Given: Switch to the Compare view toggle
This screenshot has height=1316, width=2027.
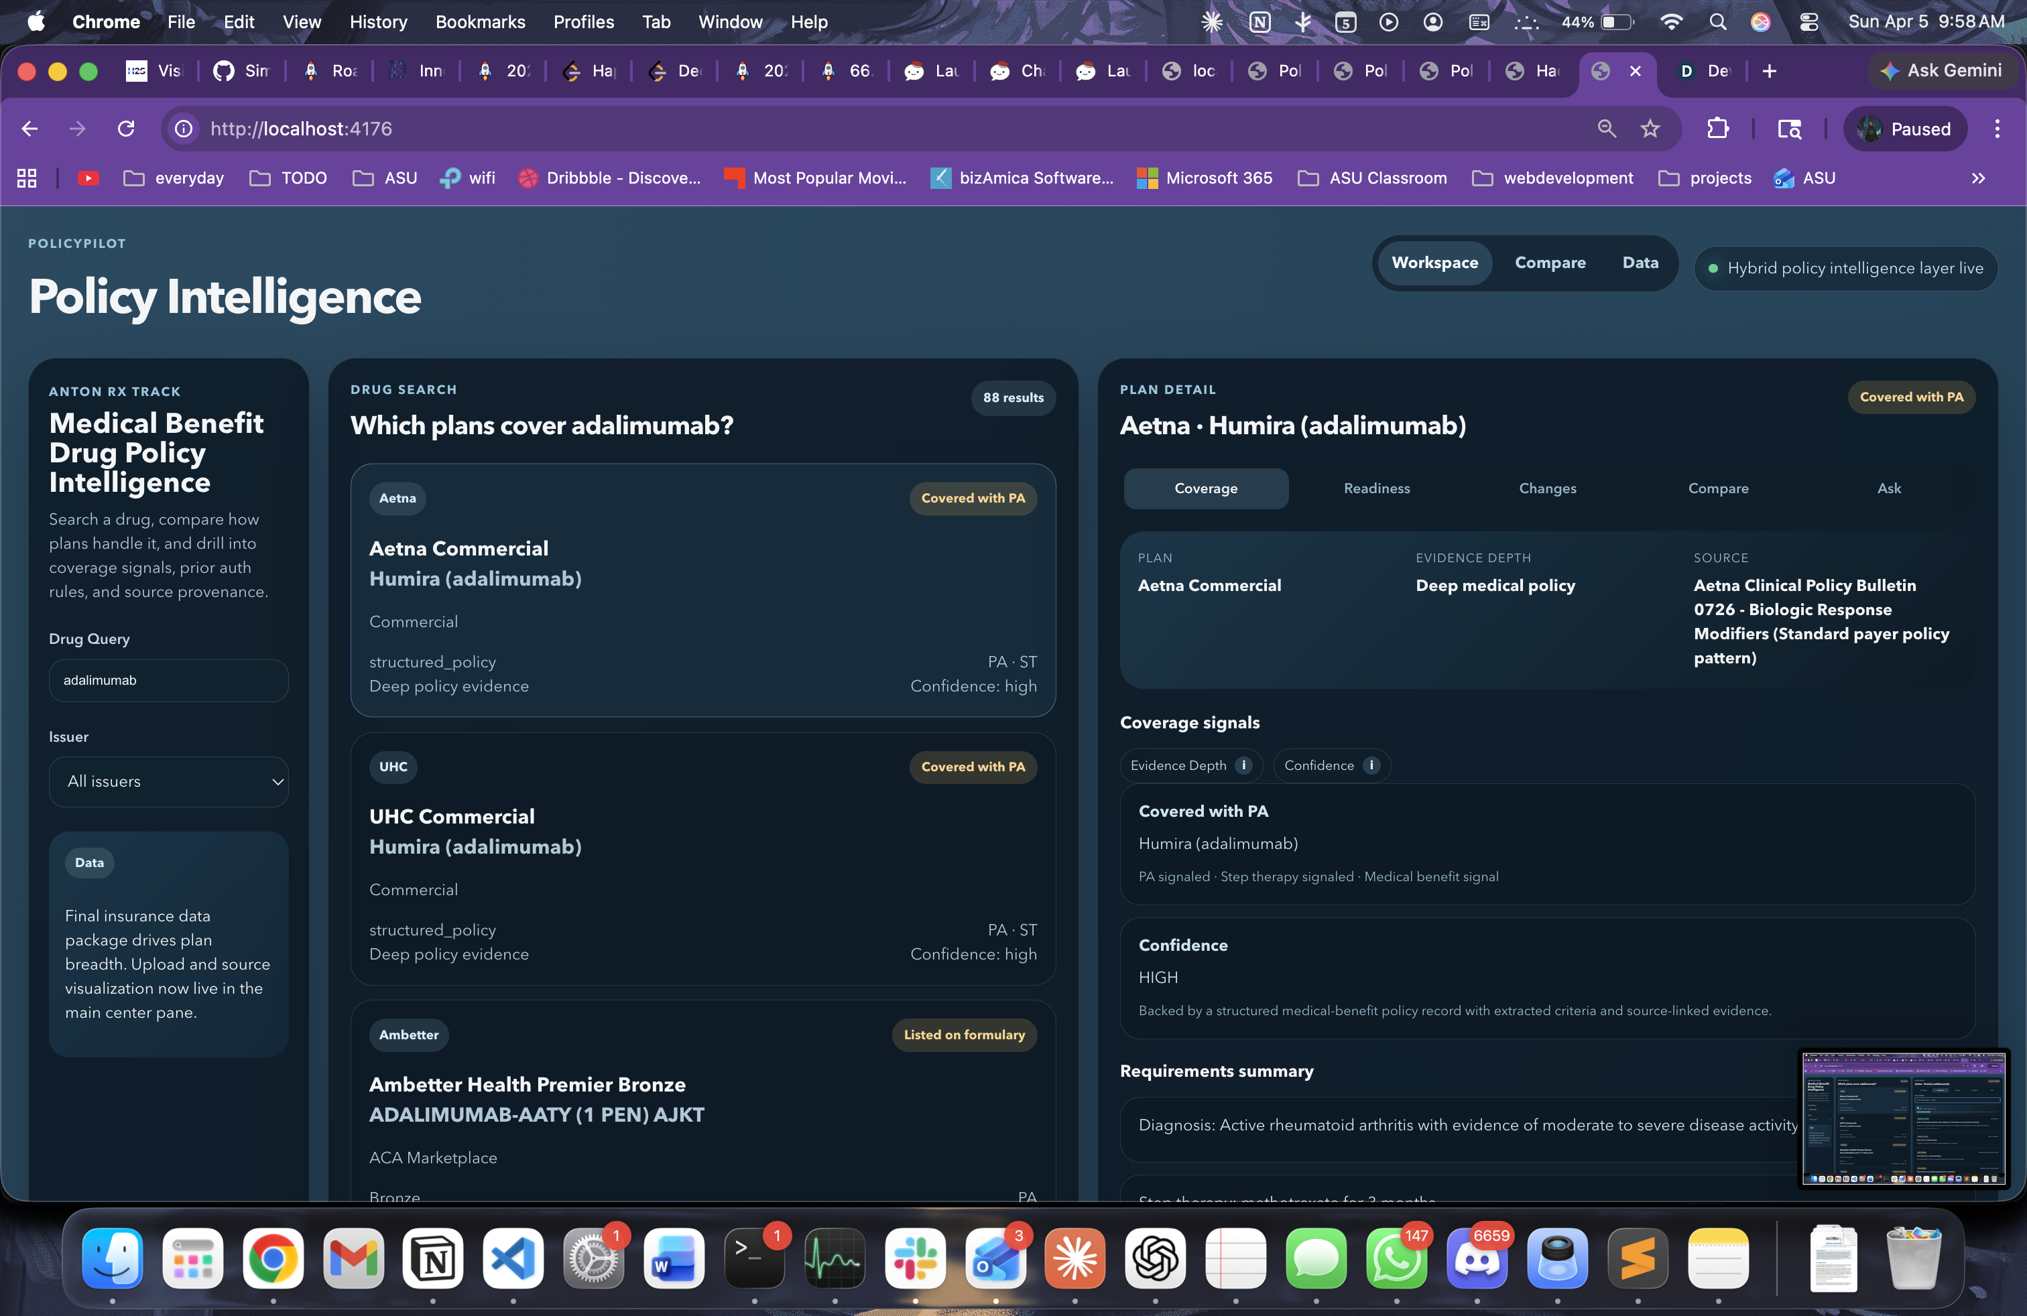Looking at the screenshot, I should 1549,263.
